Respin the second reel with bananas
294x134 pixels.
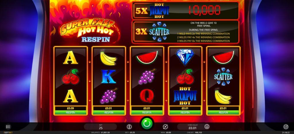pyautogui.click(x=109, y=113)
